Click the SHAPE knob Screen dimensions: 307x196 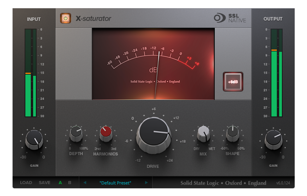(233, 134)
